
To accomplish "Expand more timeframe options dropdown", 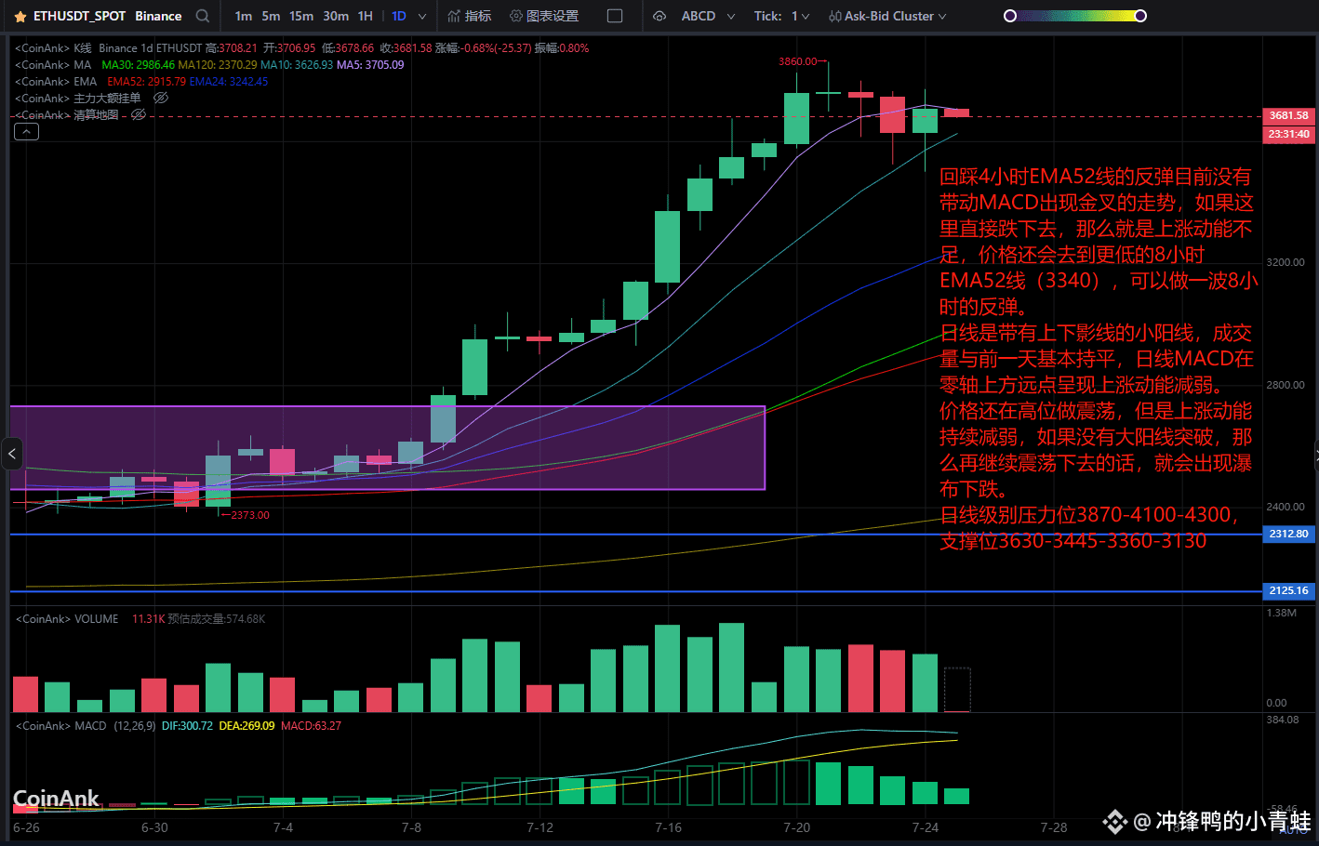I will (x=422, y=17).
